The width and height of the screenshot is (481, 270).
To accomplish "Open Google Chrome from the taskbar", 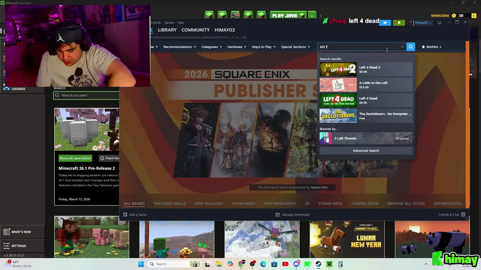I will pos(241,264).
